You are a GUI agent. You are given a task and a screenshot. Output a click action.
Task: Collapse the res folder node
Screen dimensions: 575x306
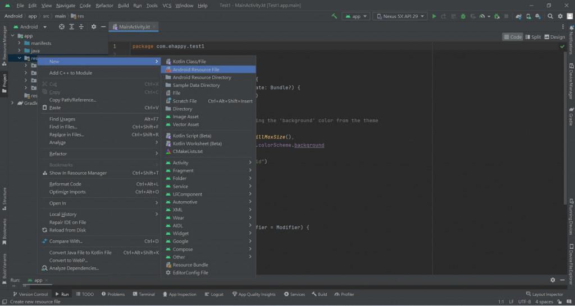(20, 58)
